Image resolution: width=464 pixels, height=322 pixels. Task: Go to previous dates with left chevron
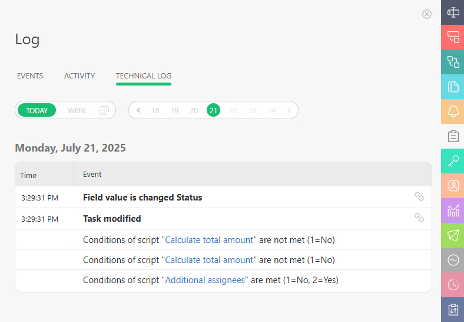click(138, 110)
